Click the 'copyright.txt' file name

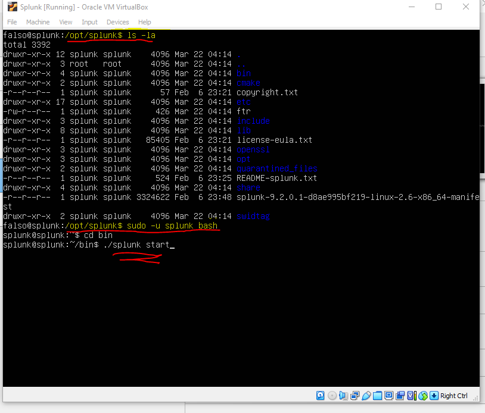coord(268,92)
